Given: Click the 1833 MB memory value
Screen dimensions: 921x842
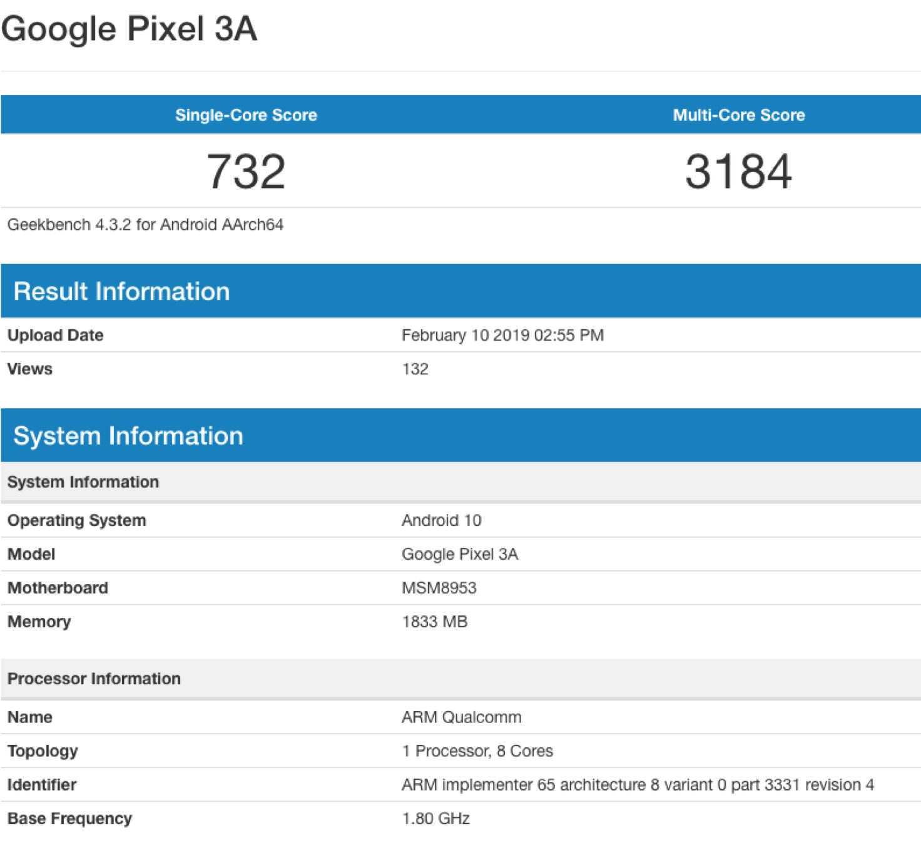Looking at the screenshot, I should [434, 622].
